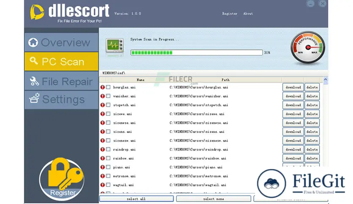Click the select none button
The image size is (353, 204).
pos(213,199)
